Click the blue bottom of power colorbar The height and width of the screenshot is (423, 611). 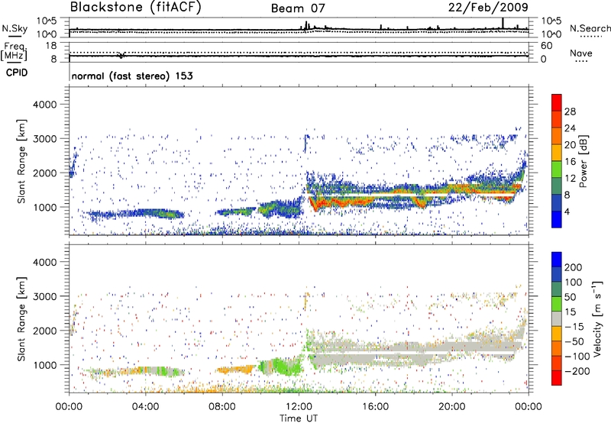[557, 220]
